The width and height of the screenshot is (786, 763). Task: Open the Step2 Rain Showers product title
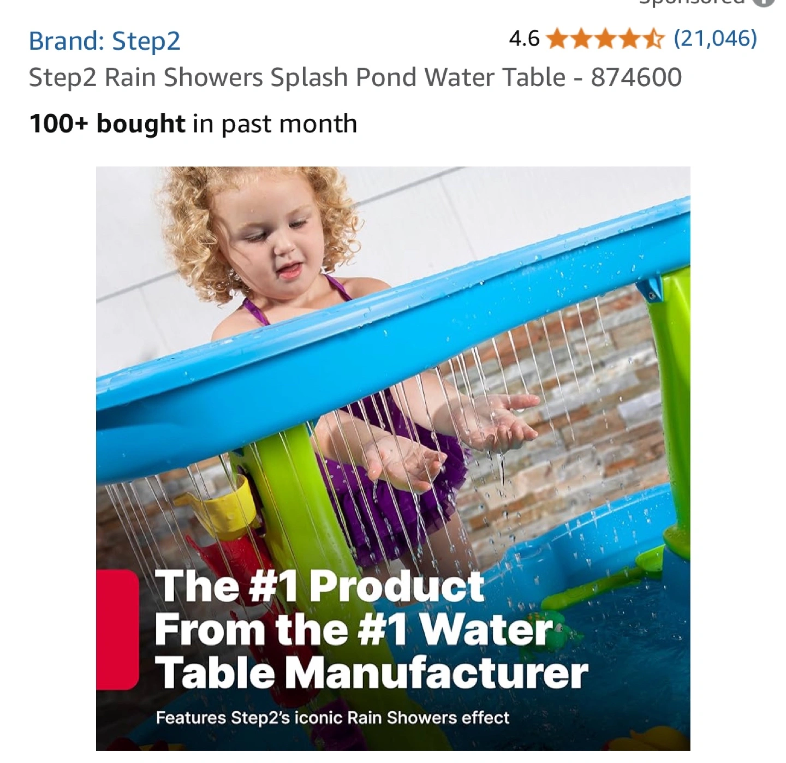(355, 77)
